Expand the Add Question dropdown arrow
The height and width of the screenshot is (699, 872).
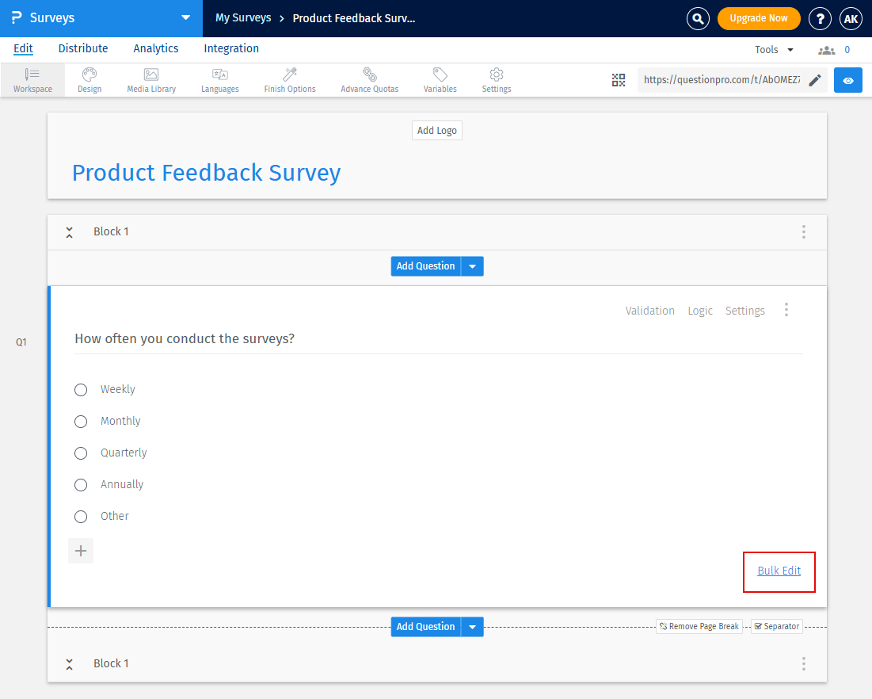click(472, 265)
